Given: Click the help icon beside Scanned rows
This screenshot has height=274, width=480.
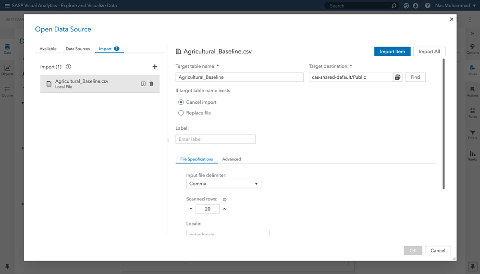Looking at the screenshot, I should [225, 199].
